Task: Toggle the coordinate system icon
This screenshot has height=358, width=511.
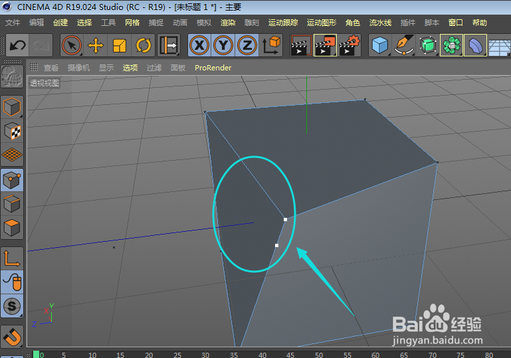Action: pos(271,45)
